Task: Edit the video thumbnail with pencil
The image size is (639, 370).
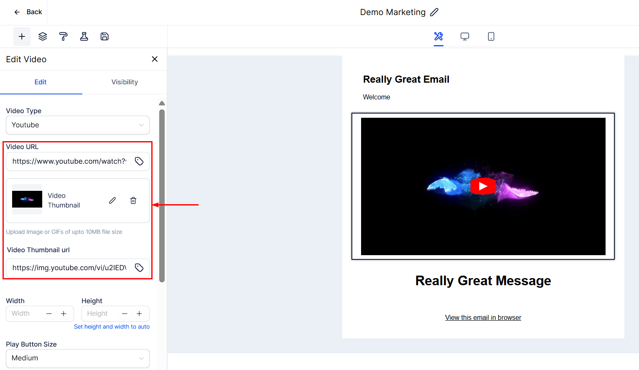Action: click(x=112, y=200)
